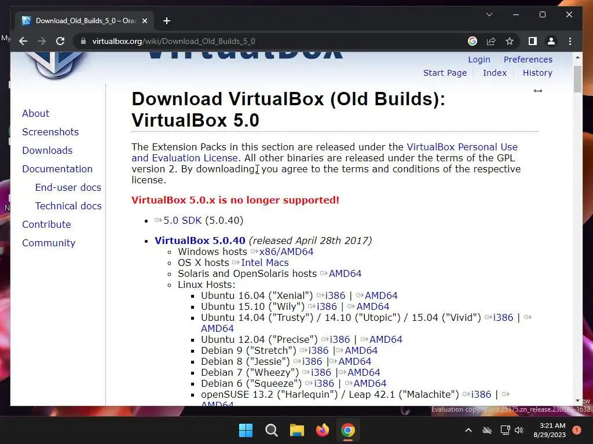Select the Download_Old_Builds_5_0 tab
Screen dimensions: 593x444
(85, 21)
